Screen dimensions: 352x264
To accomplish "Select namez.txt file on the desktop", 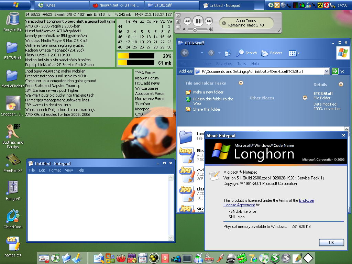I will [x=13, y=247].
